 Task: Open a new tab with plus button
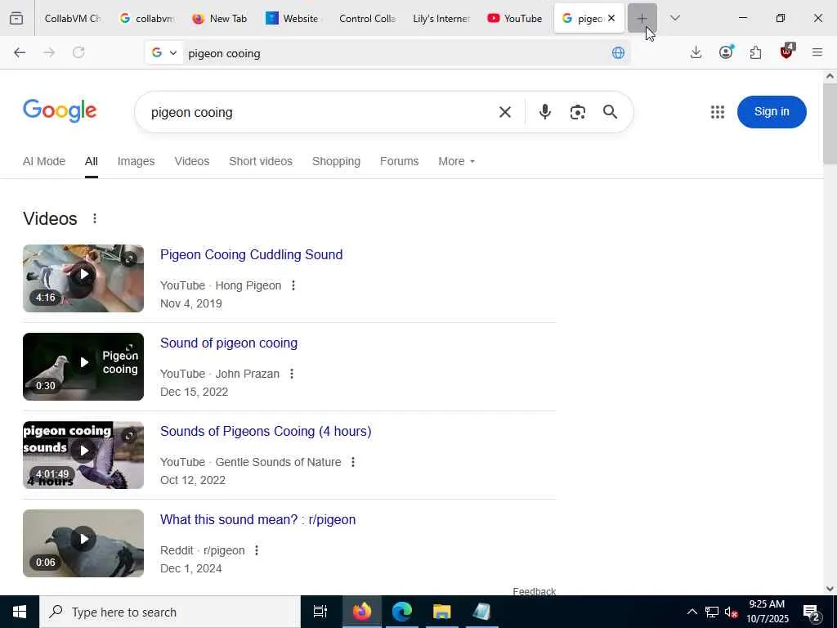pos(642,18)
